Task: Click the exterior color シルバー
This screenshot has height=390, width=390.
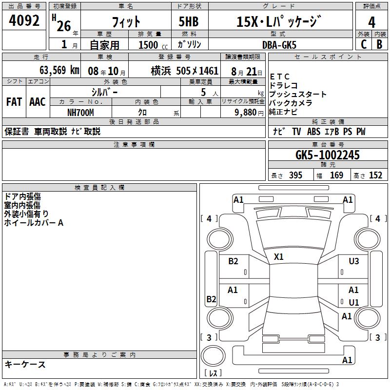Action: click(104, 92)
